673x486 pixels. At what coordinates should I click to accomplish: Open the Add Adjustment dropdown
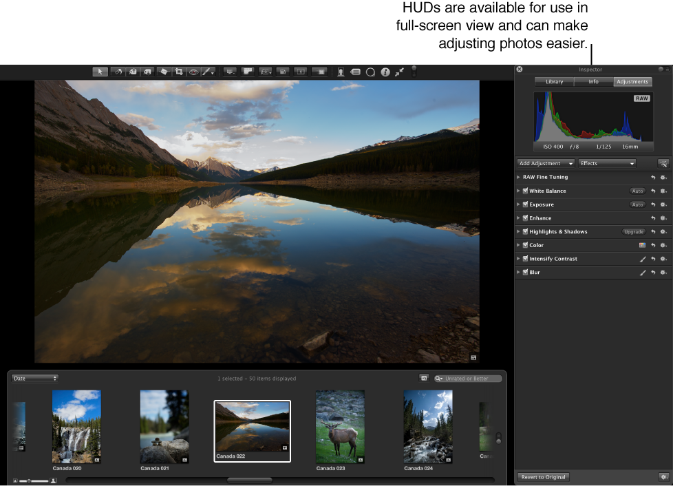coord(546,164)
